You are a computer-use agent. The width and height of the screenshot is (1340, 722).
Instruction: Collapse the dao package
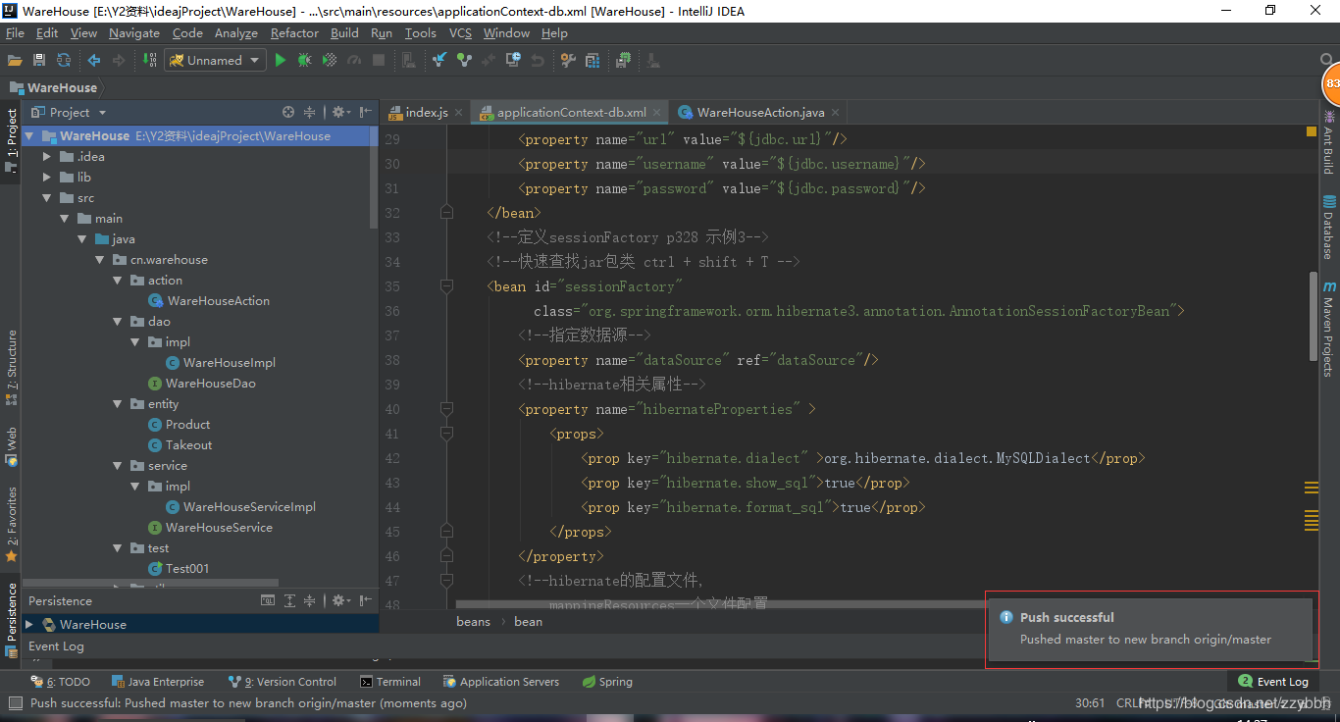point(117,321)
